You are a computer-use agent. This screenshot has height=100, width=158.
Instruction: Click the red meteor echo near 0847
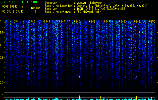101,78
